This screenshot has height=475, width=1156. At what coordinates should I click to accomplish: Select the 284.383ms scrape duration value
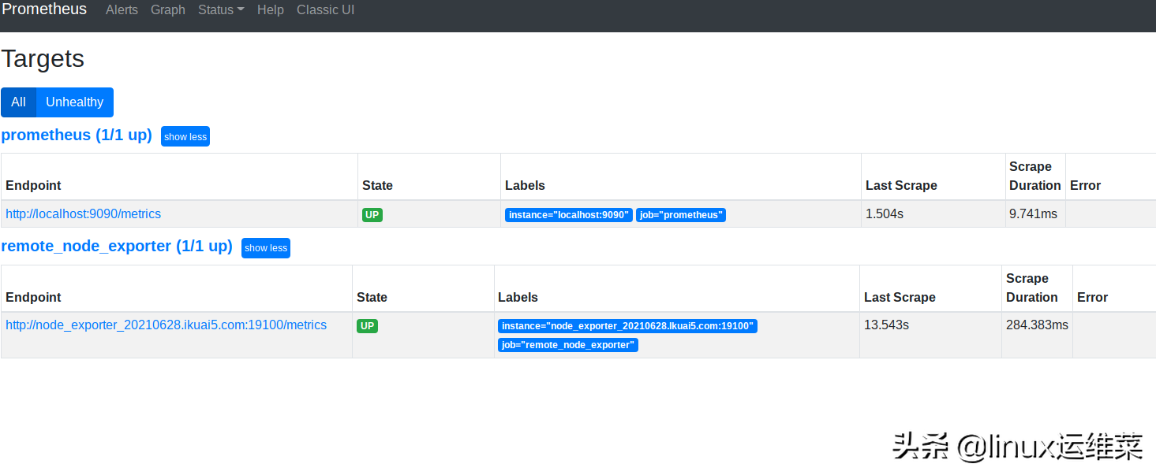tap(1037, 325)
